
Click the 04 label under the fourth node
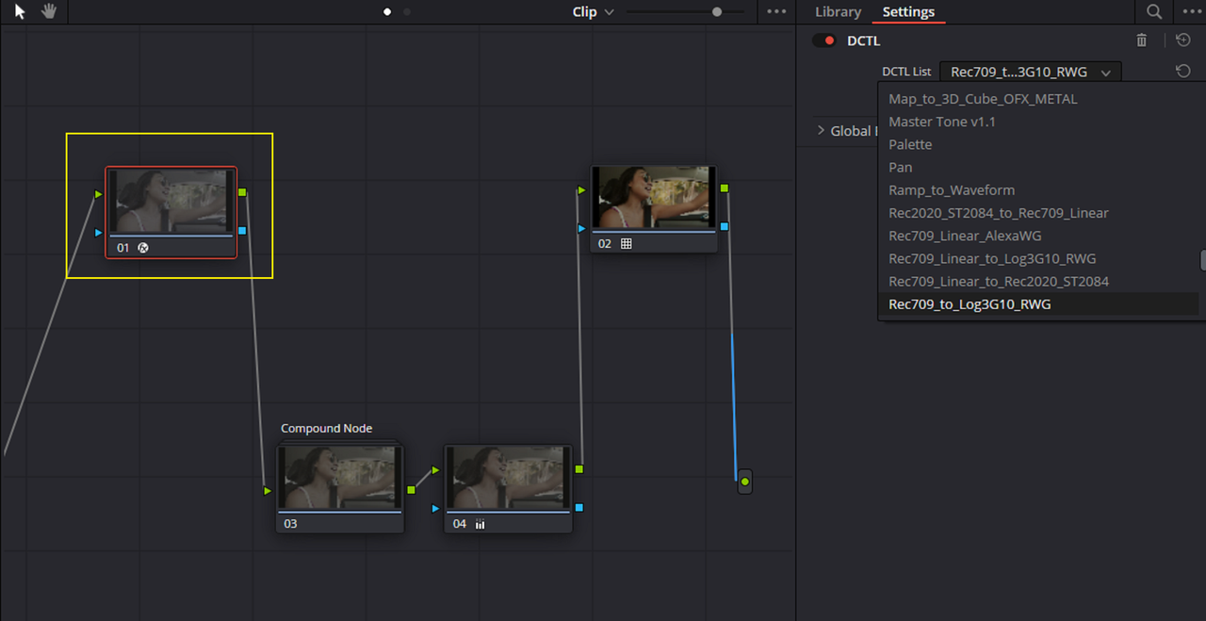coord(460,523)
